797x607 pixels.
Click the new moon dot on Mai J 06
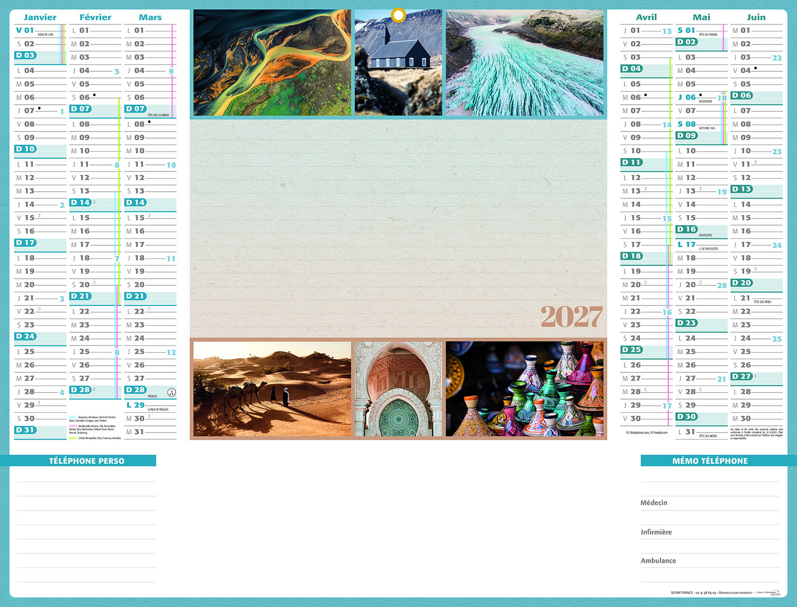click(700, 95)
